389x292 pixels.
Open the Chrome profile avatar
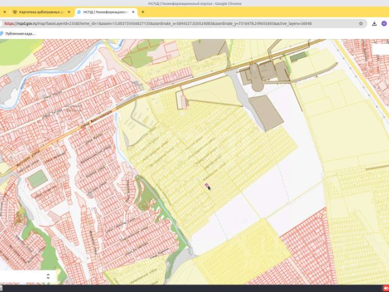point(384,24)
